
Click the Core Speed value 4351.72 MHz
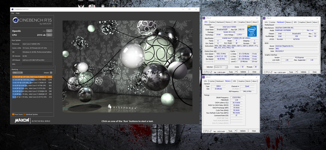pyautogui.click(x=221, y=54)
